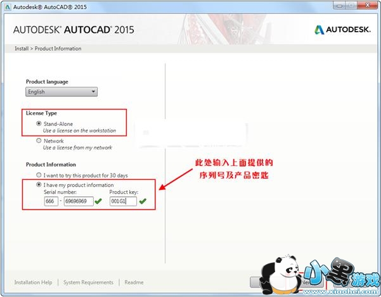Select the Stand-Alone license radio button
381x297 pixels.
click(39, 123)
